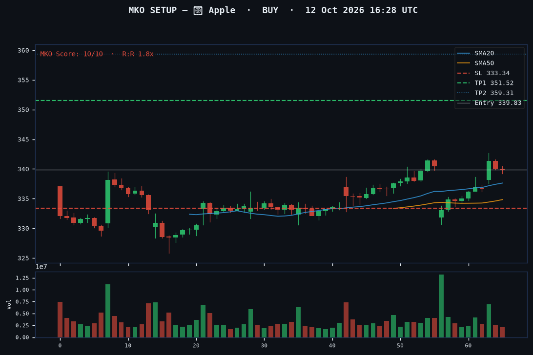Viewport: 533px width, 355px height.
Task: Click the x-axis tick label 30
Action: (x=264, y=345)
